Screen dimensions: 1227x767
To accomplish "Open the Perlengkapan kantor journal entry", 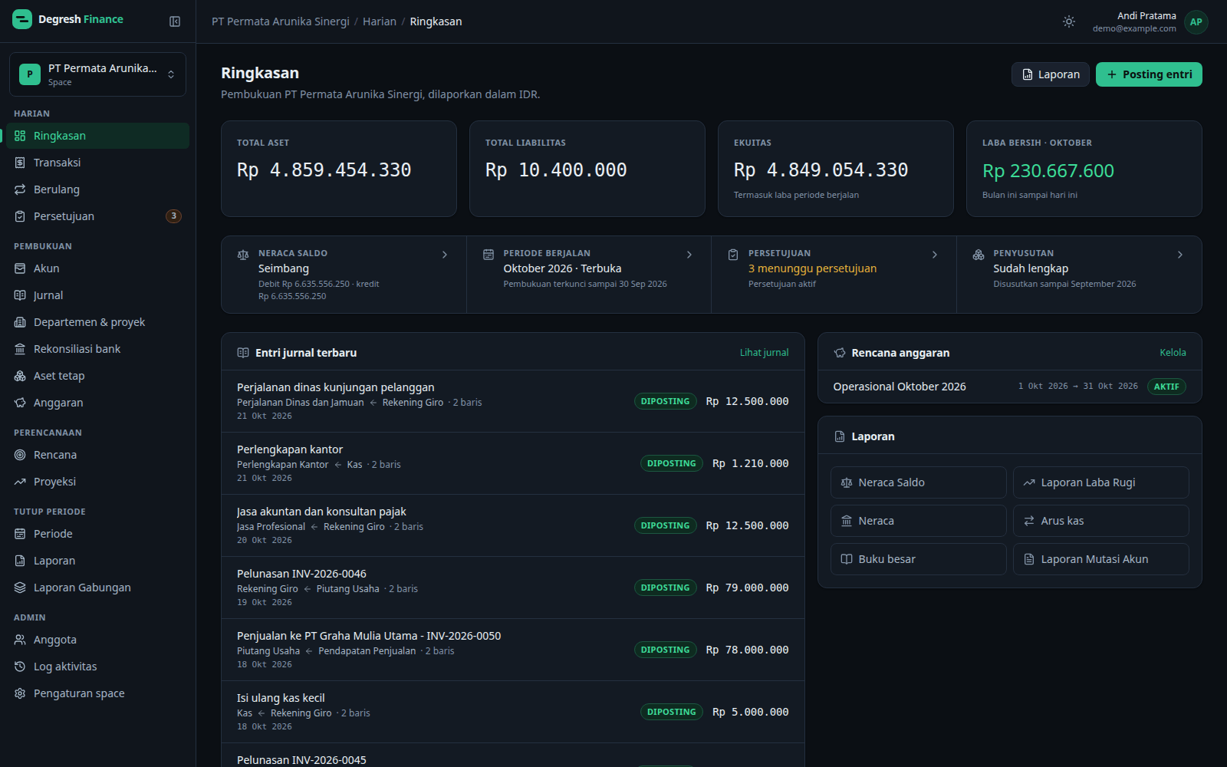I will (513, 463).
